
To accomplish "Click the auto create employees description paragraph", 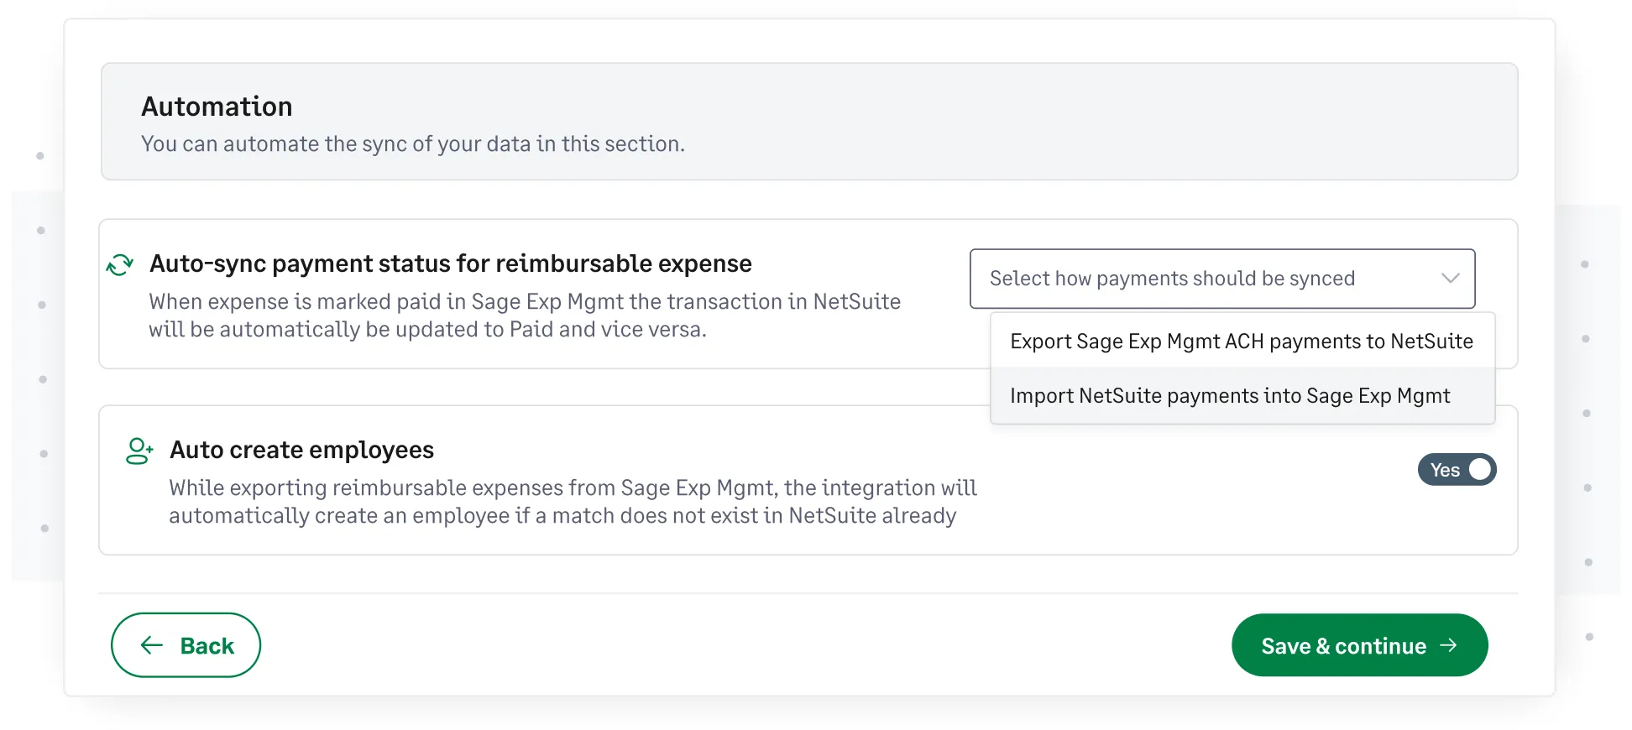I will click(572, 502).
